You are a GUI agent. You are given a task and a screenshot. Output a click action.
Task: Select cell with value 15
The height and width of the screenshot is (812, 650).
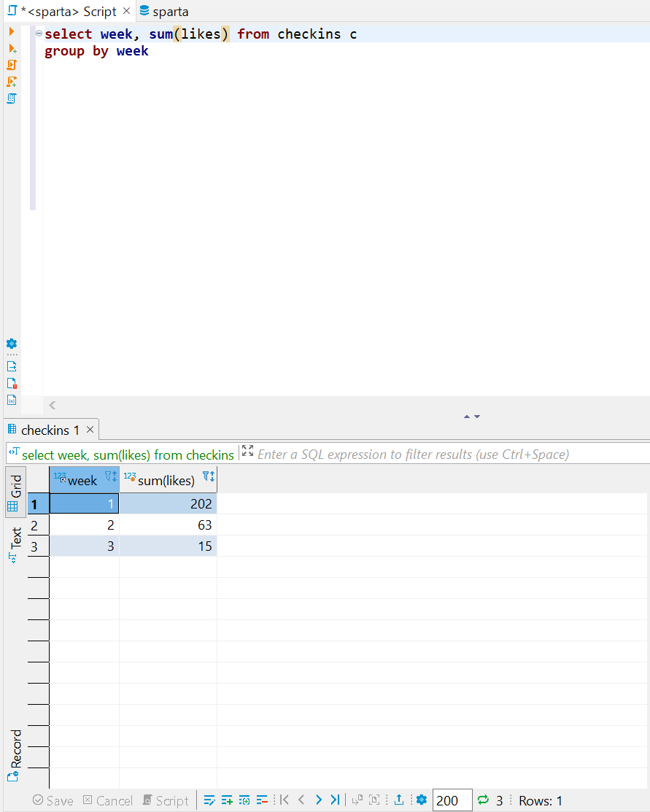coord(168,546)
